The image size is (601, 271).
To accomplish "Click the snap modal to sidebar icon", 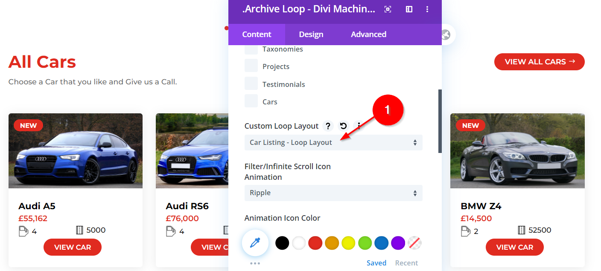I will [409, 9].
